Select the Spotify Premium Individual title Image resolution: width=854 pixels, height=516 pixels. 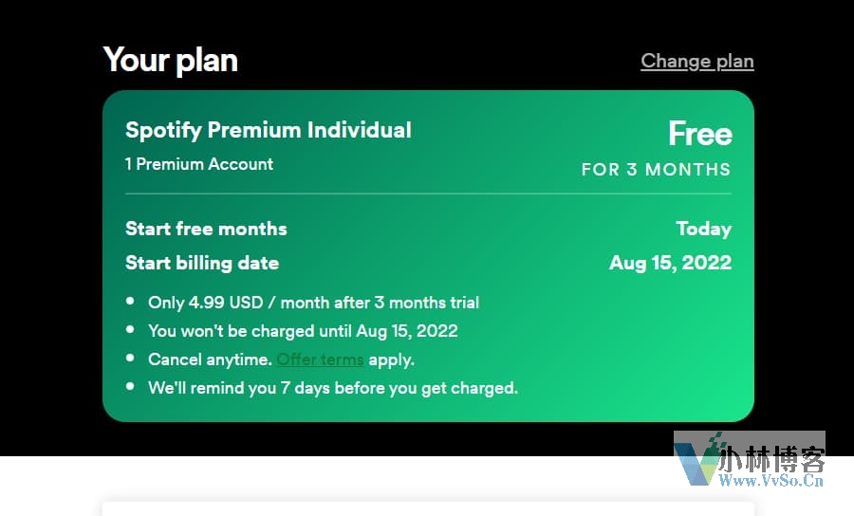coord(269,131)
